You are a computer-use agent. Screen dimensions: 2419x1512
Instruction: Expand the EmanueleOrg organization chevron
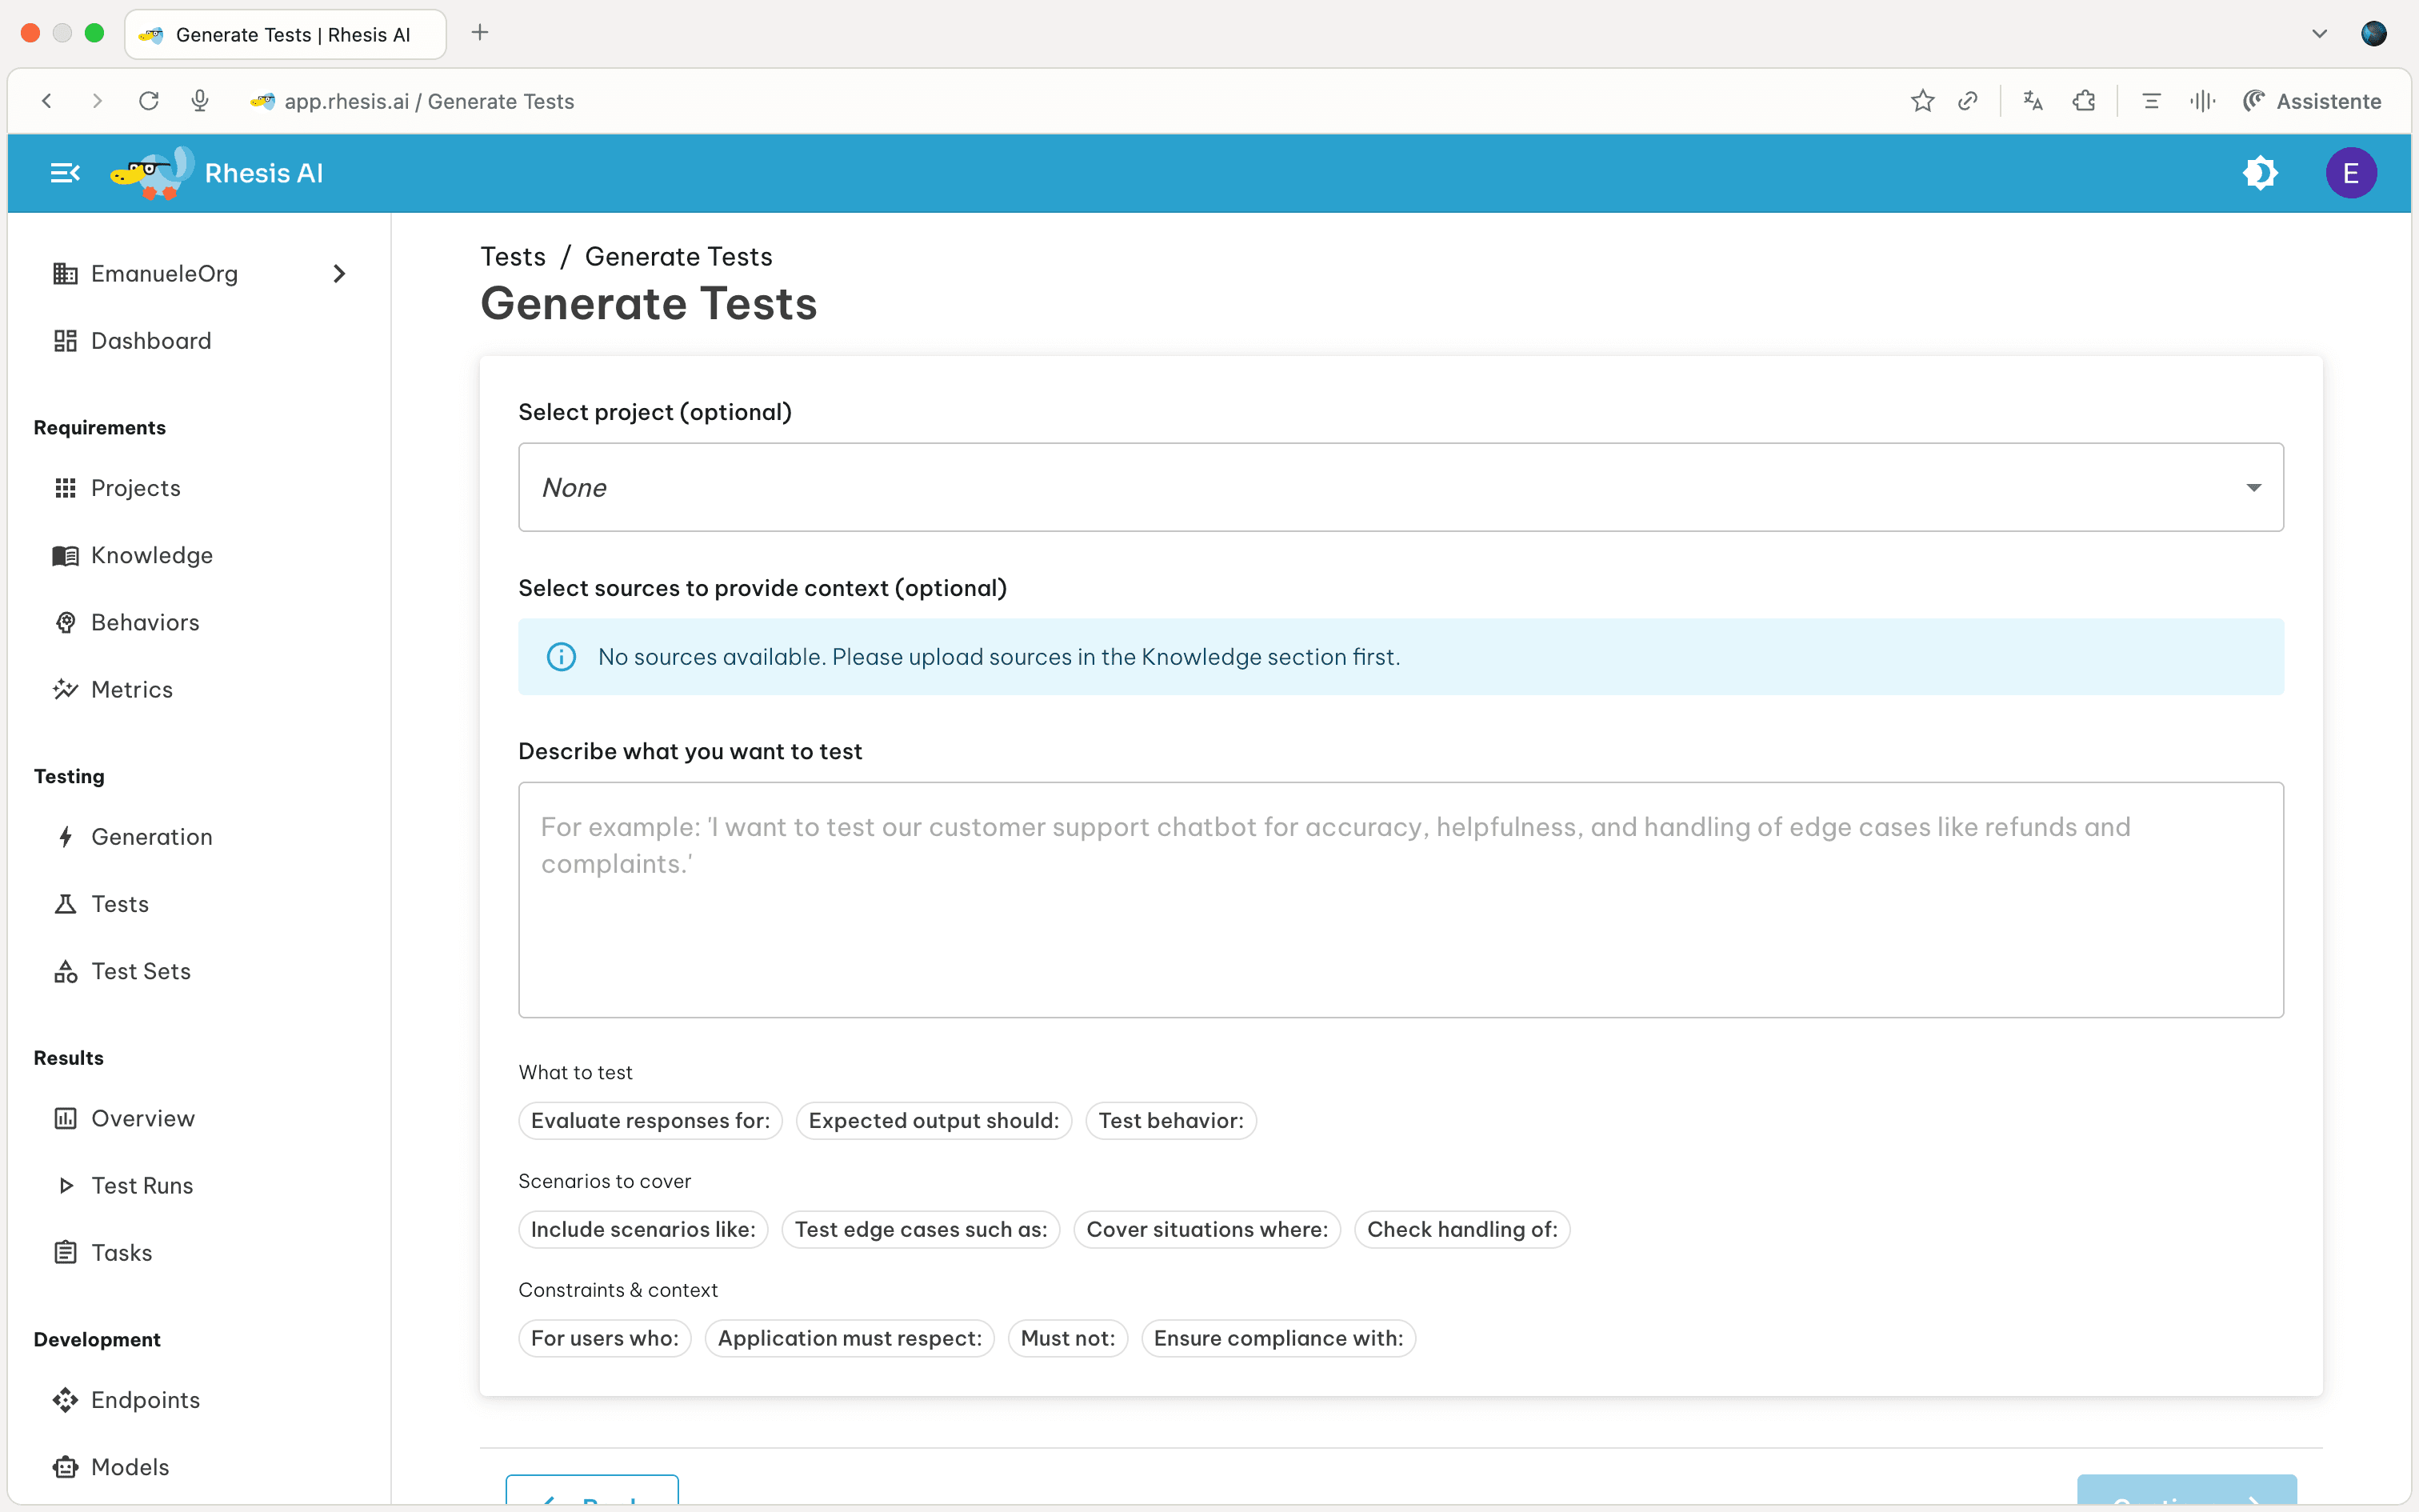338,273
